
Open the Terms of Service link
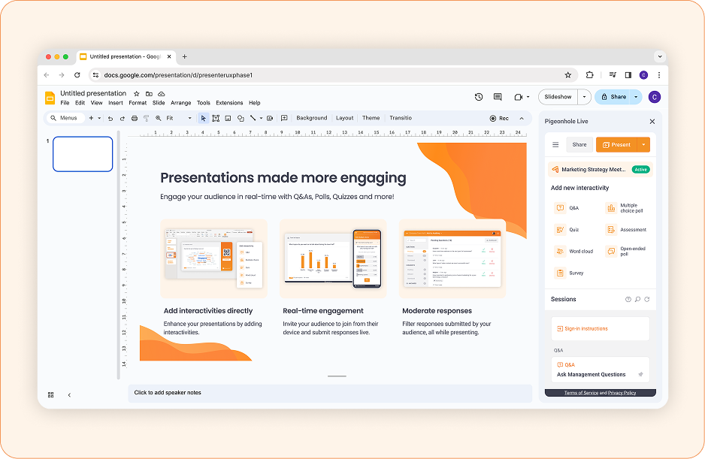pos(581,393)
